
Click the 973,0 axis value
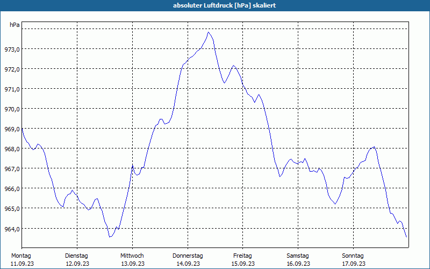(12, 49)
